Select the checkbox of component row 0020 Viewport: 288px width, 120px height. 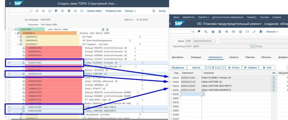(x=171, y=82)
